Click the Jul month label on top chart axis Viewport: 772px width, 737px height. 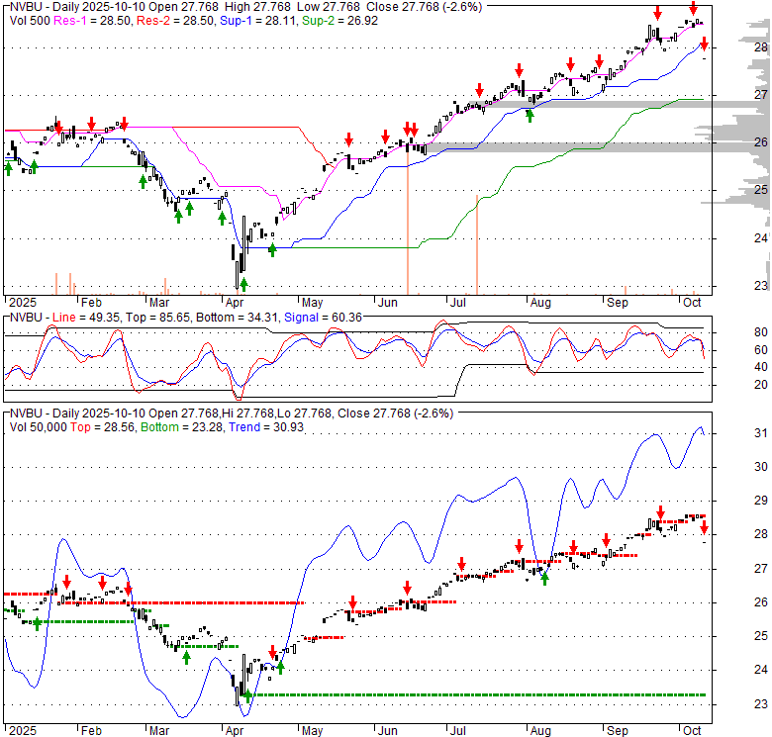(x=457, y=303)
